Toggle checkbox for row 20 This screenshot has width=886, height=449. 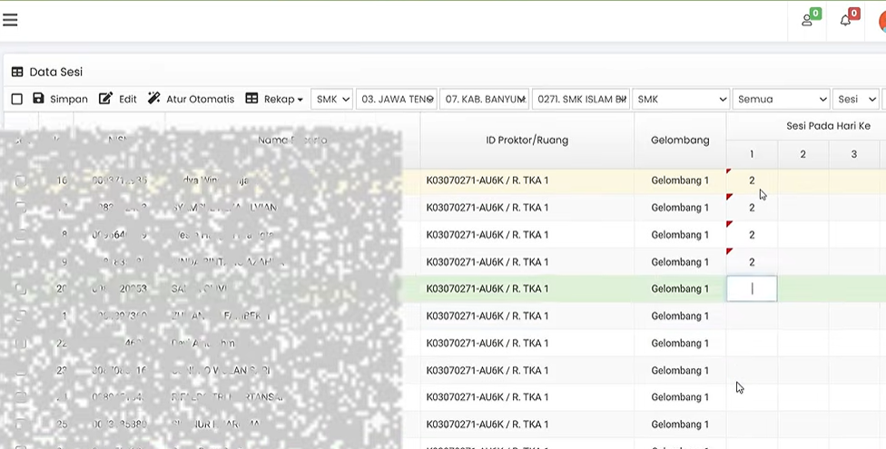[x=21, y=288]
